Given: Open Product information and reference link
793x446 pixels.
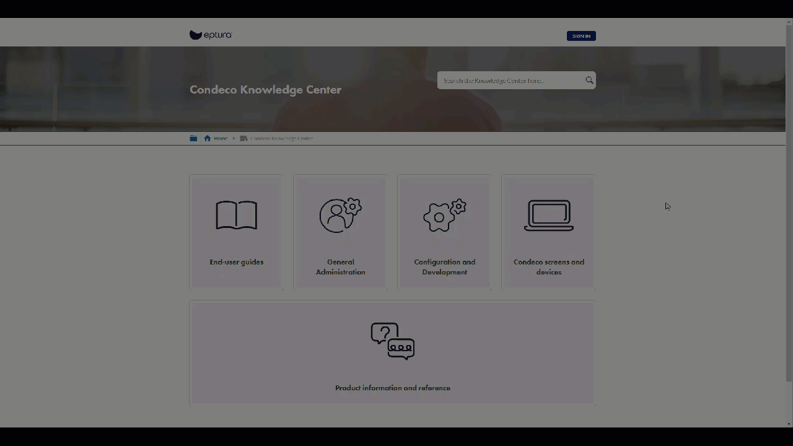Looking at the screenshot, I should coord(393,388).
